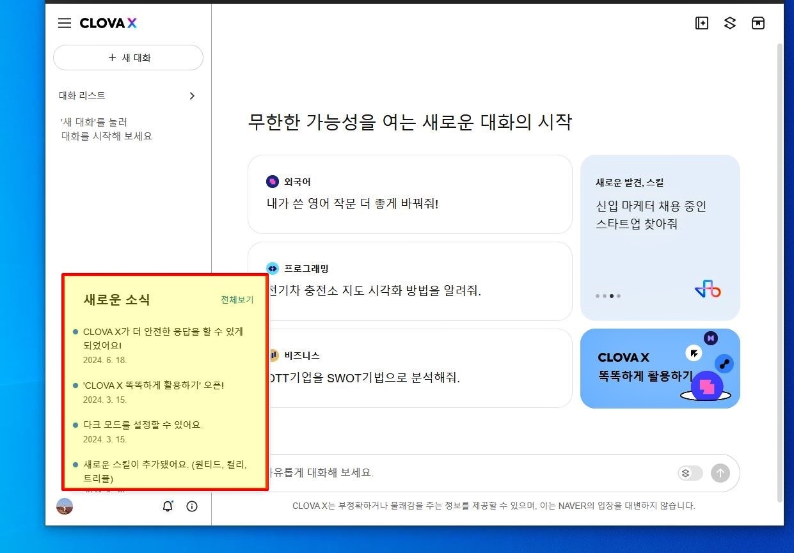This screenshot has height=553, width=794.
Task: Open the notification bell icon
Action: pyautogui.click(x=168, y=506)
